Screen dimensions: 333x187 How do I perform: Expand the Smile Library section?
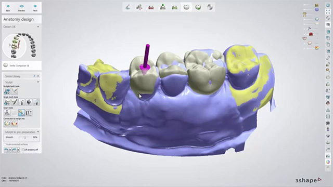point(38,76)
